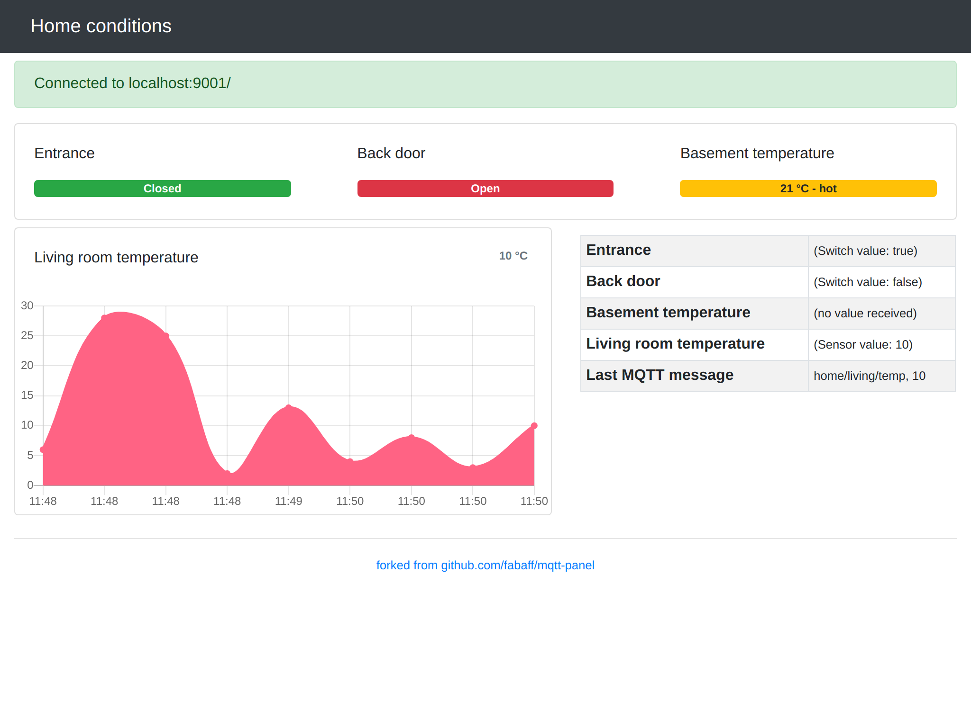Viewport: 971px width, 727px height.
Task: Click the Home conditions header title
Action: [x=101, y=26]
